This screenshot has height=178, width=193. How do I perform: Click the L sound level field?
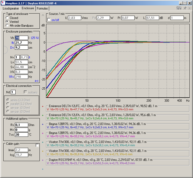(153, 18)
